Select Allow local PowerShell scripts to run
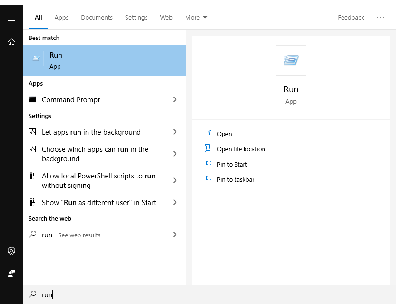 click(105, 180)
